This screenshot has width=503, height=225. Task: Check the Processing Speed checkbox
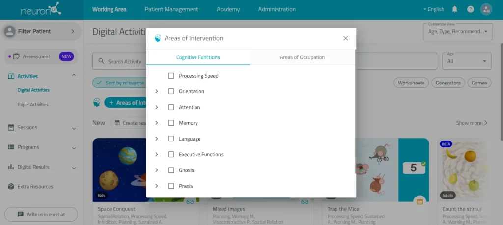(171, 76)
